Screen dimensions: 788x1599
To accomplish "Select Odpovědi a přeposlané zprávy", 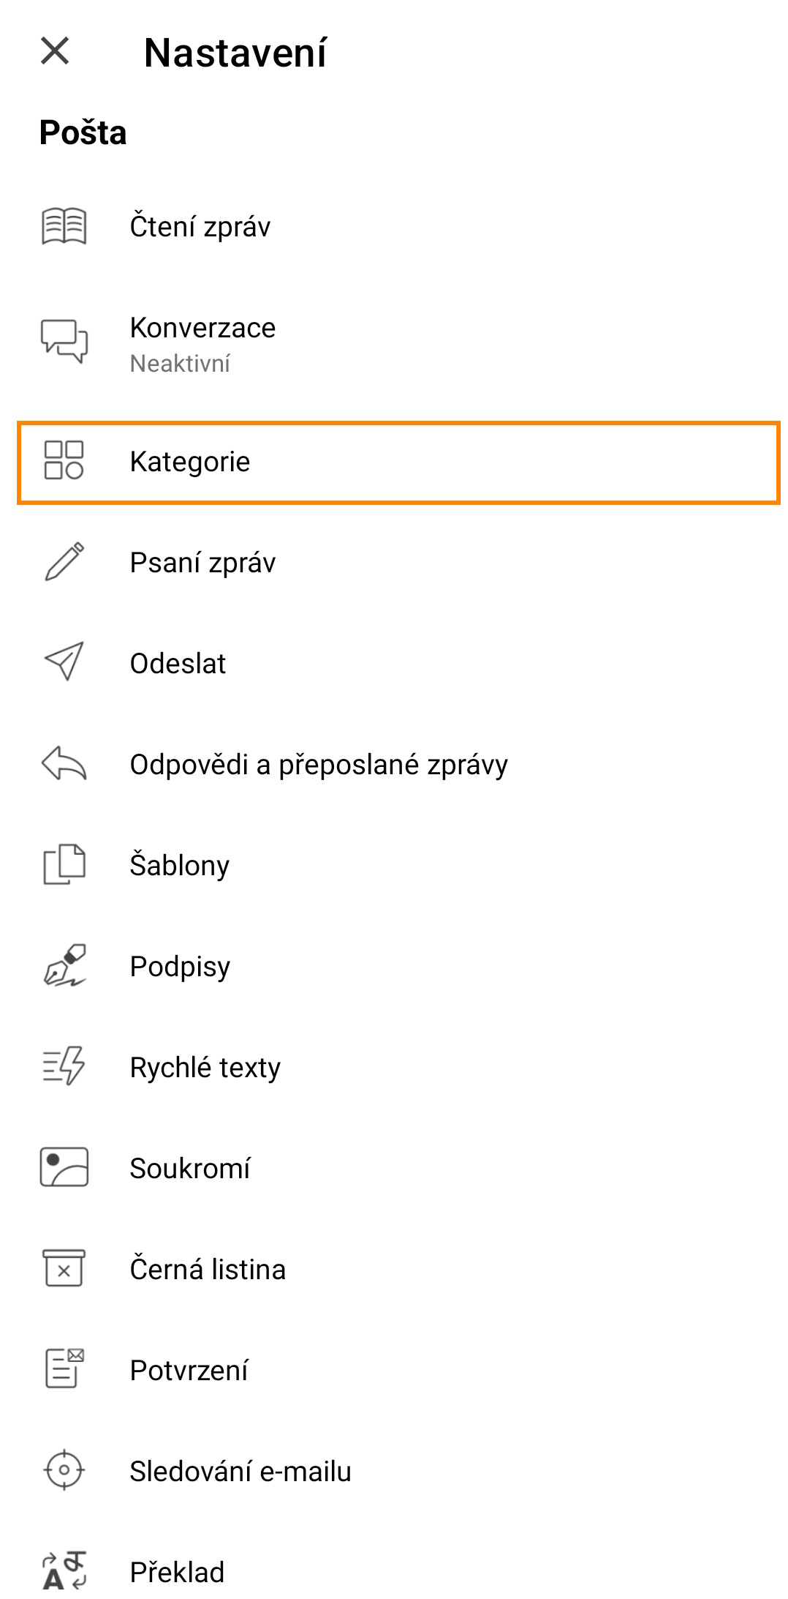I will click(x=319, y=765).
